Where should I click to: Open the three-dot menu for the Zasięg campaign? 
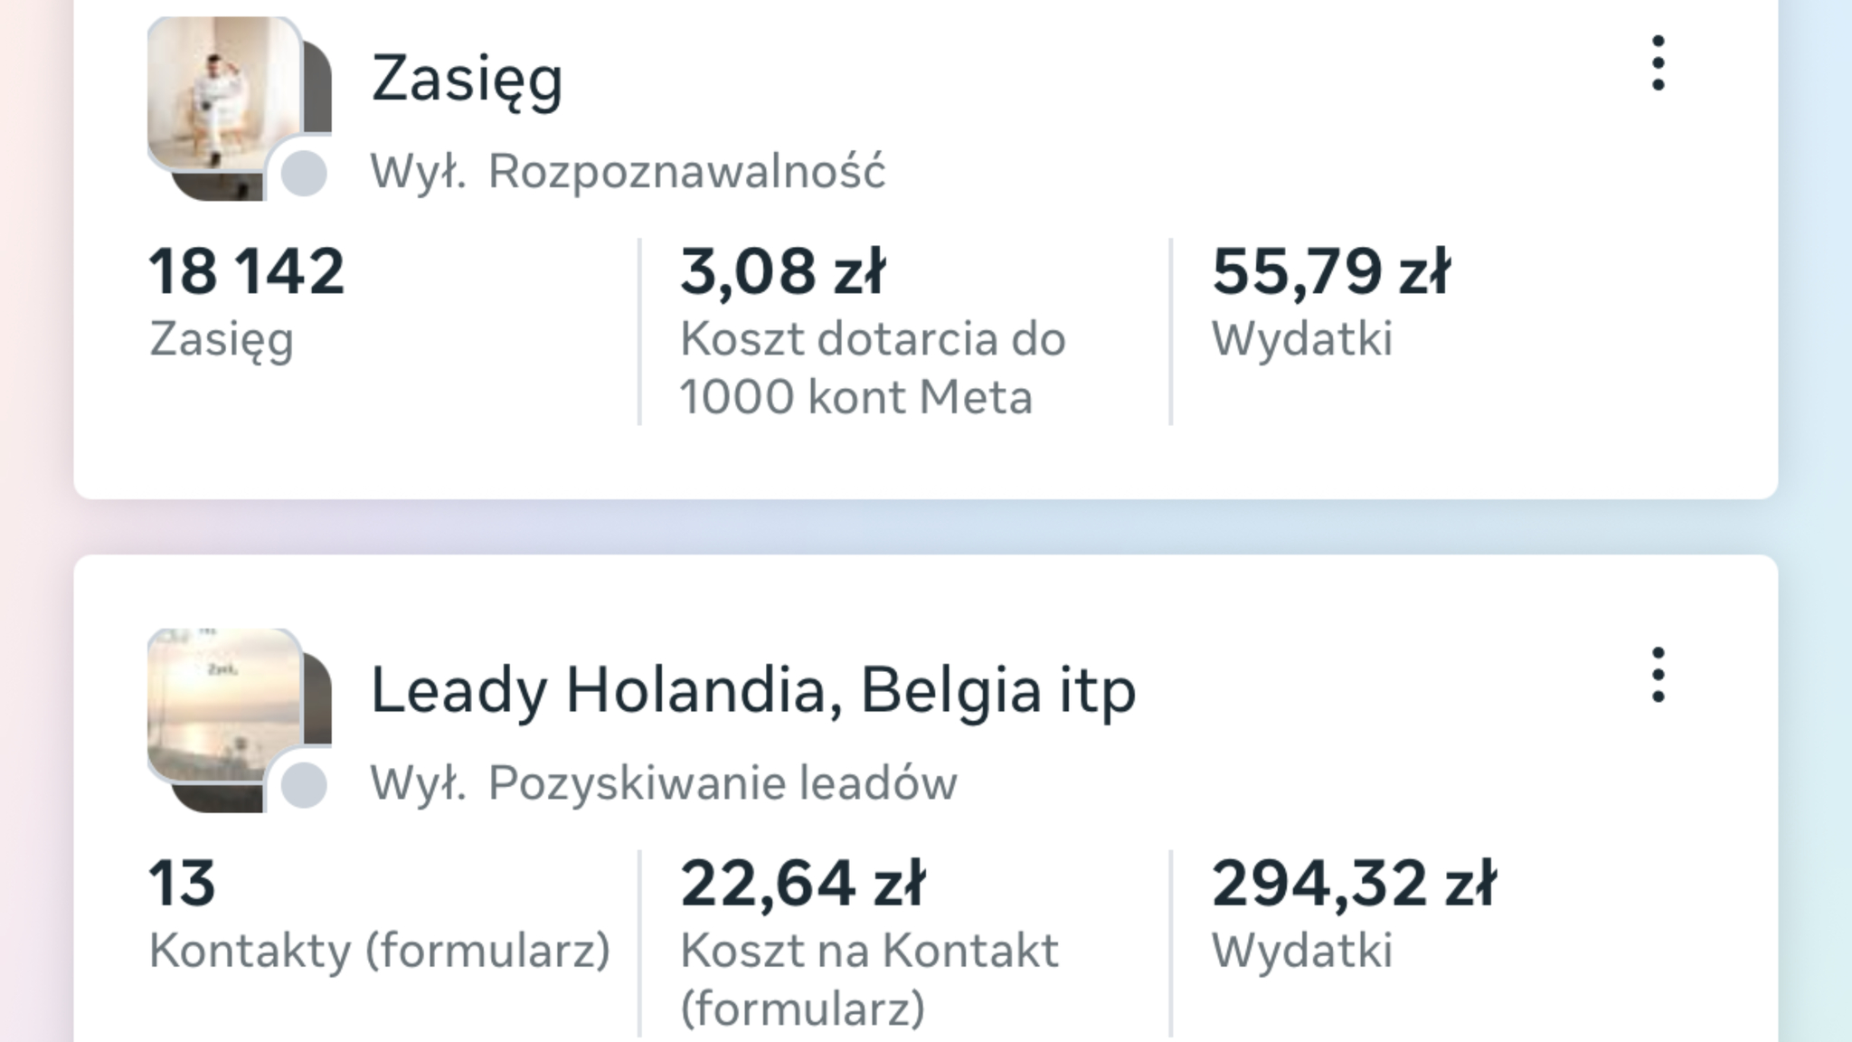(1658, 63)
